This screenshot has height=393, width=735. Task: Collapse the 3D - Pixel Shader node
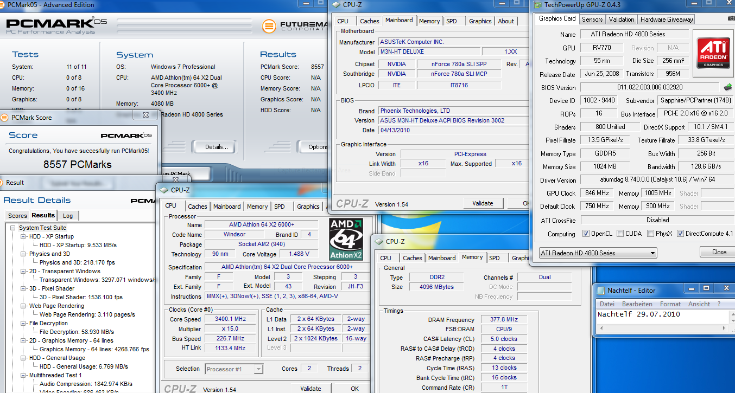[23, 289]
